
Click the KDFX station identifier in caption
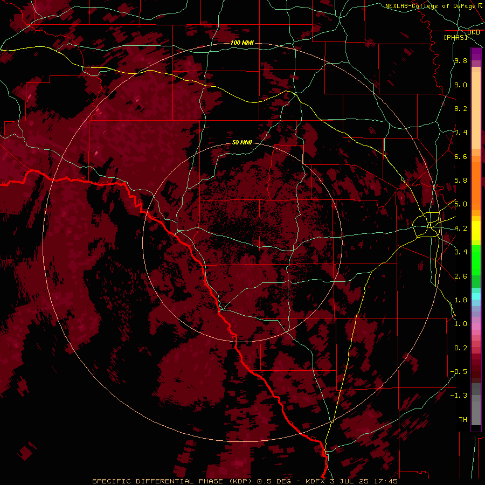point(315,481)
